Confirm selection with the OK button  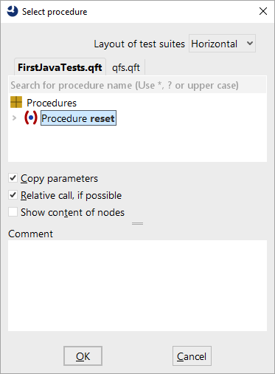pos(83,356)
